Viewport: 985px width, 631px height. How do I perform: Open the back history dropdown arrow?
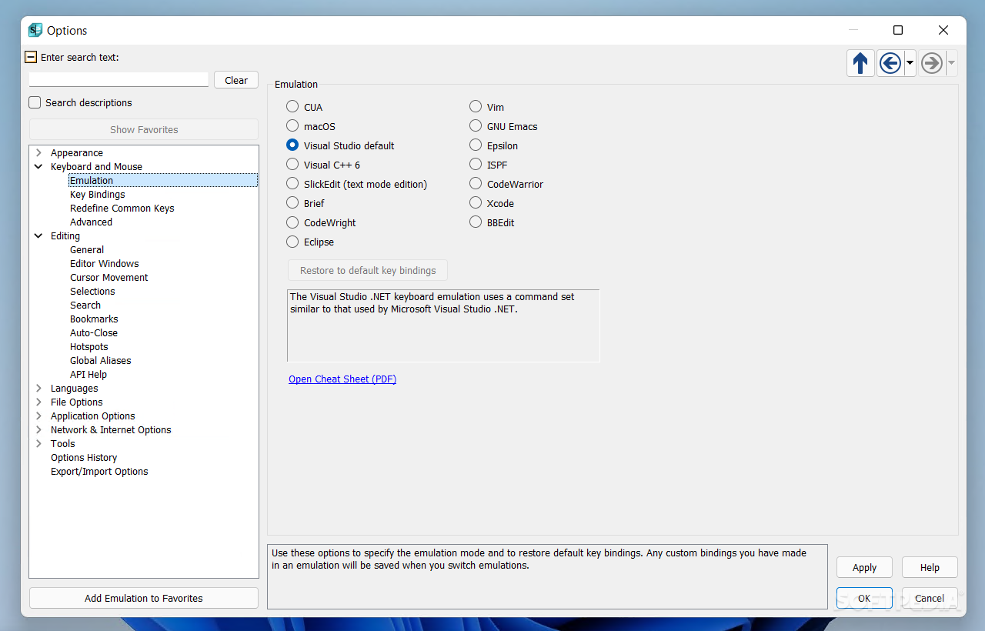coord(910,63)
